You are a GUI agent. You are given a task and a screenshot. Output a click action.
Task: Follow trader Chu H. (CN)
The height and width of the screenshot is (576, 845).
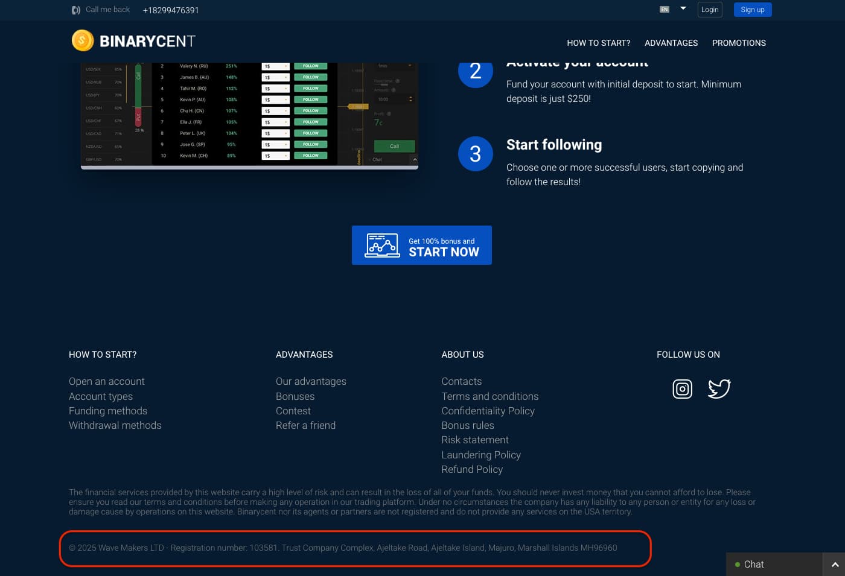310,111
